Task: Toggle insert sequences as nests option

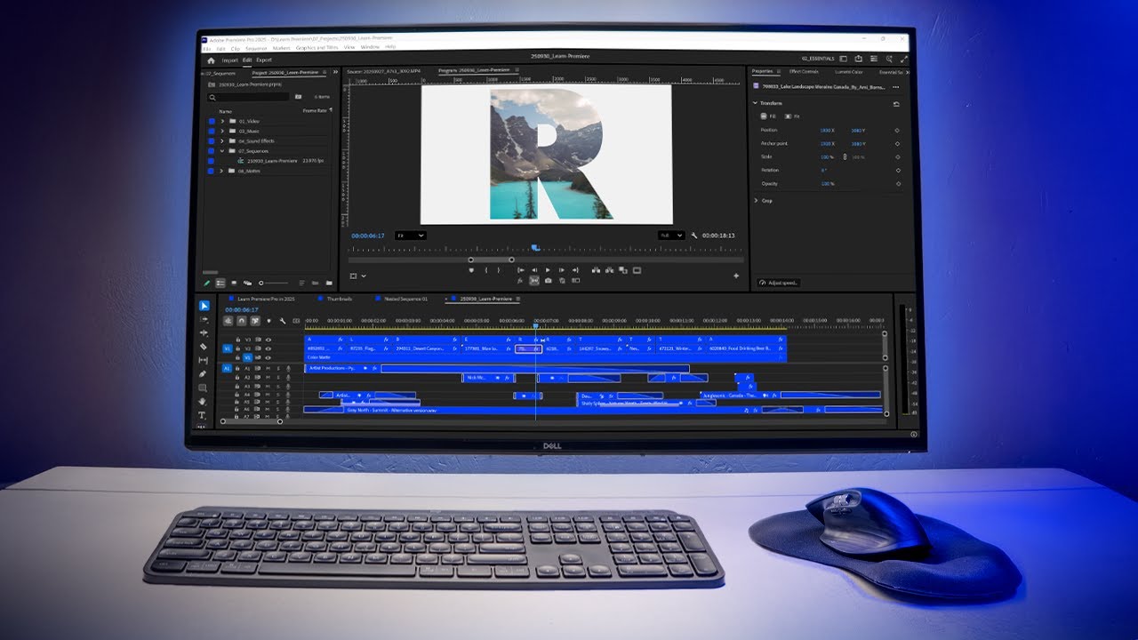Action: [228, 320]
